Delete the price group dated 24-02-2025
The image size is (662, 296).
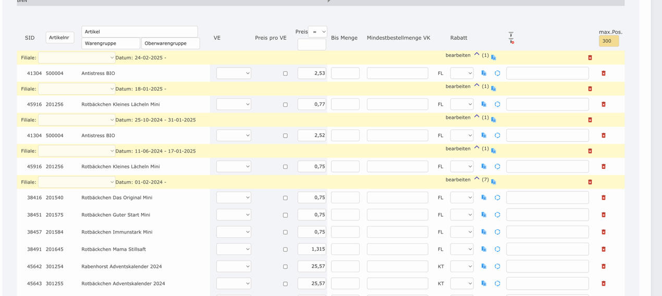pos(590,58)
